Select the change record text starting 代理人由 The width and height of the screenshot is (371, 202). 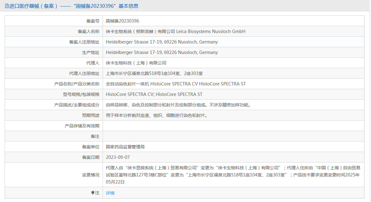click(233, 175)
